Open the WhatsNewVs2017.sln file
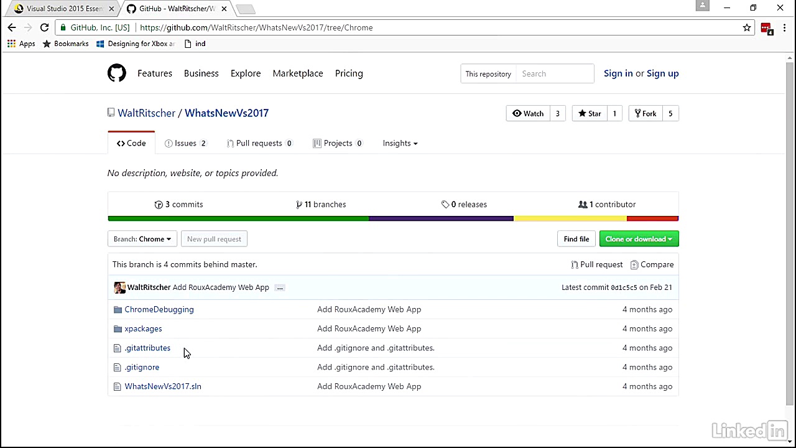The width and height of the screenshot is (796, 448). [163, 386]
